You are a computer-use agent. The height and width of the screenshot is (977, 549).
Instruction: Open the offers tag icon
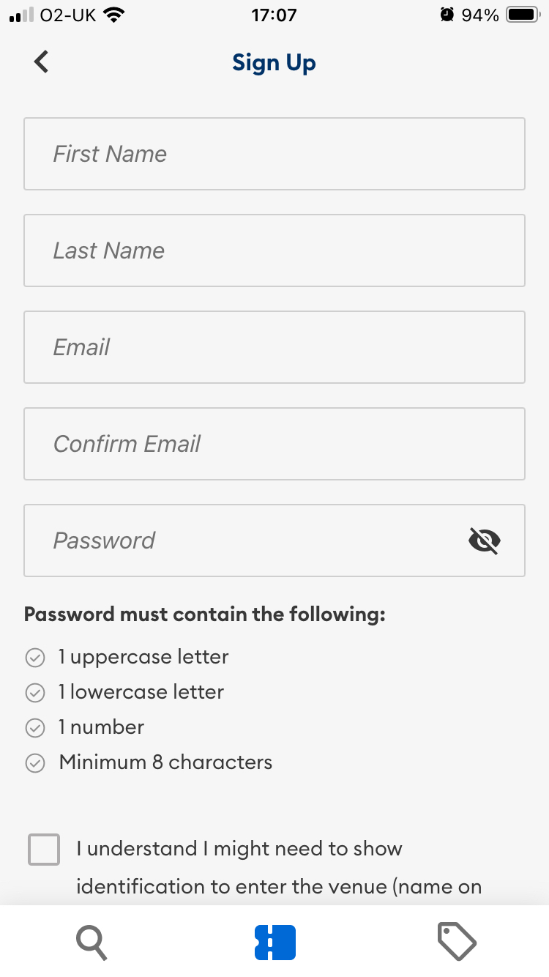[457, 941]
